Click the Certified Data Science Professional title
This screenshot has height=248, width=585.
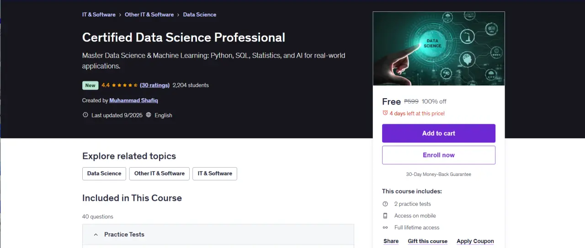184,37
